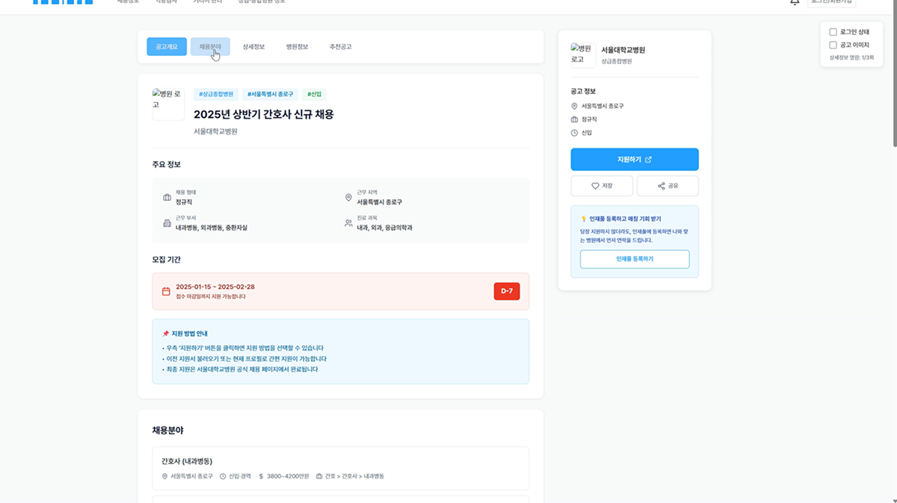Enable the 공고 이미지 checkbox
This screenshot has width=897, height=503.
833,45
